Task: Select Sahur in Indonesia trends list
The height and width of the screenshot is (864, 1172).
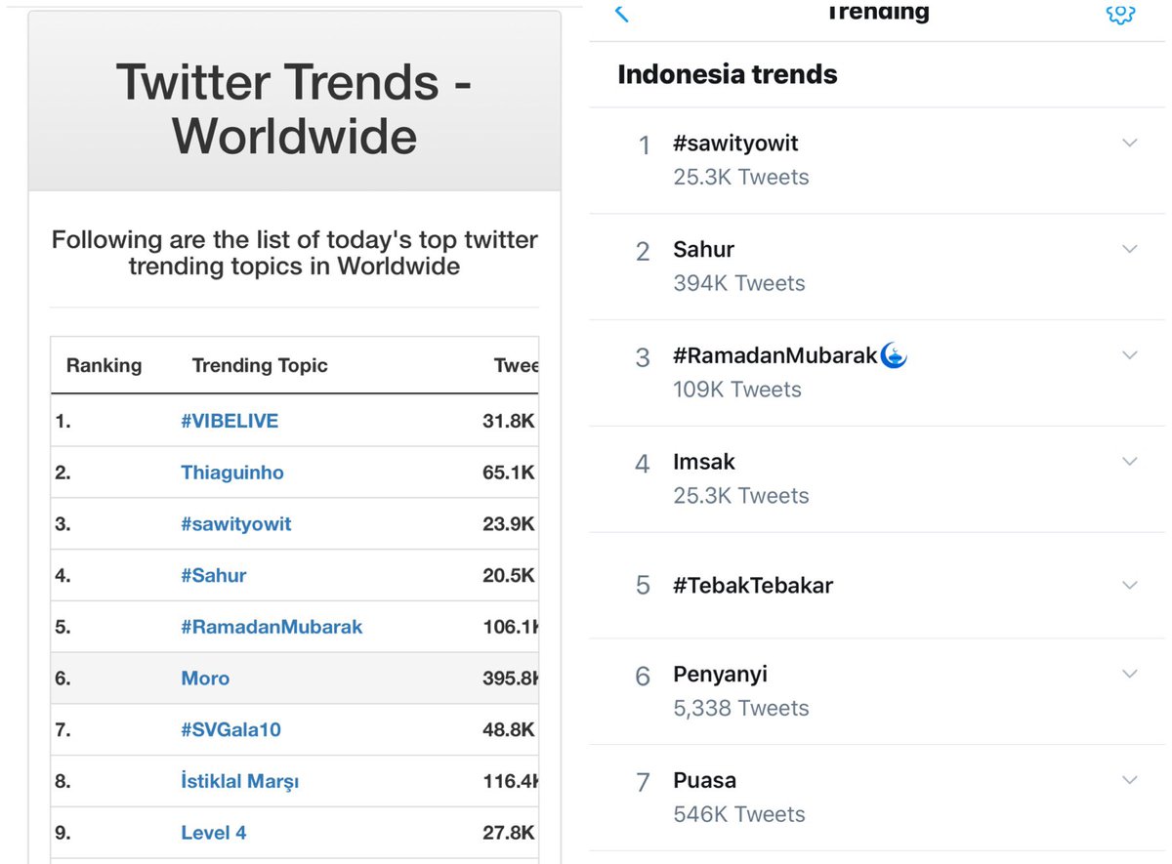Action: coord(703,249)
